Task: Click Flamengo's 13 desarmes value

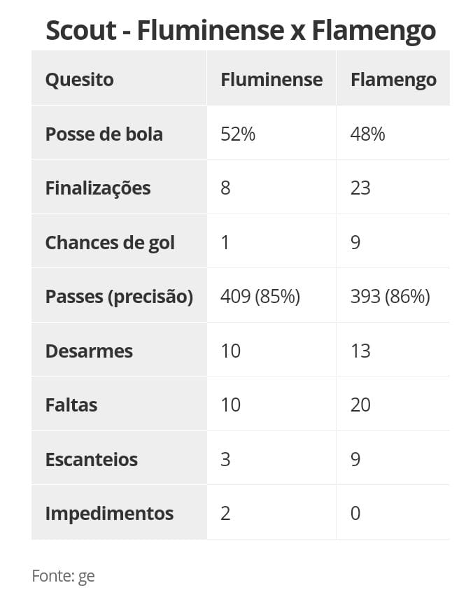Action: pyautogui.click(x=360, y=351)
